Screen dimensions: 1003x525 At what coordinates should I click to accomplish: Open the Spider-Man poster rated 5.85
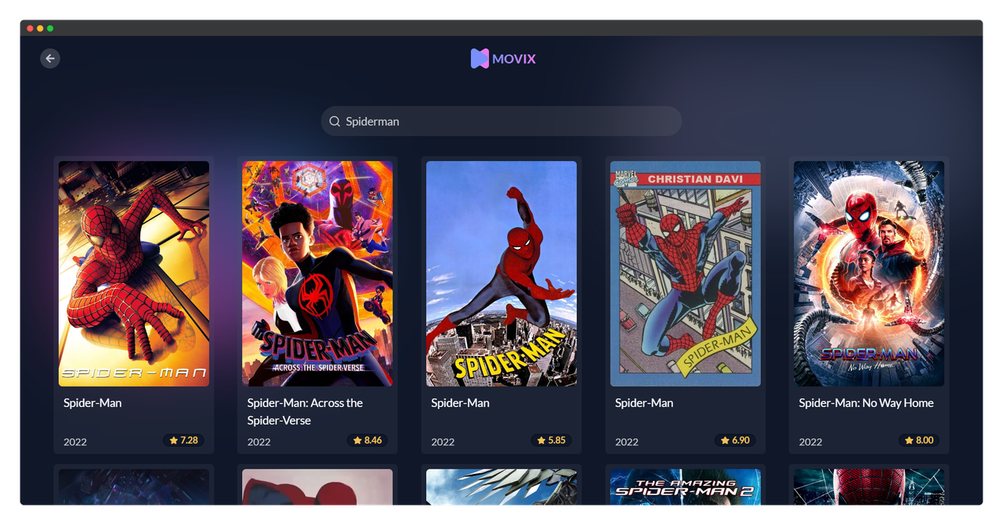501,274
